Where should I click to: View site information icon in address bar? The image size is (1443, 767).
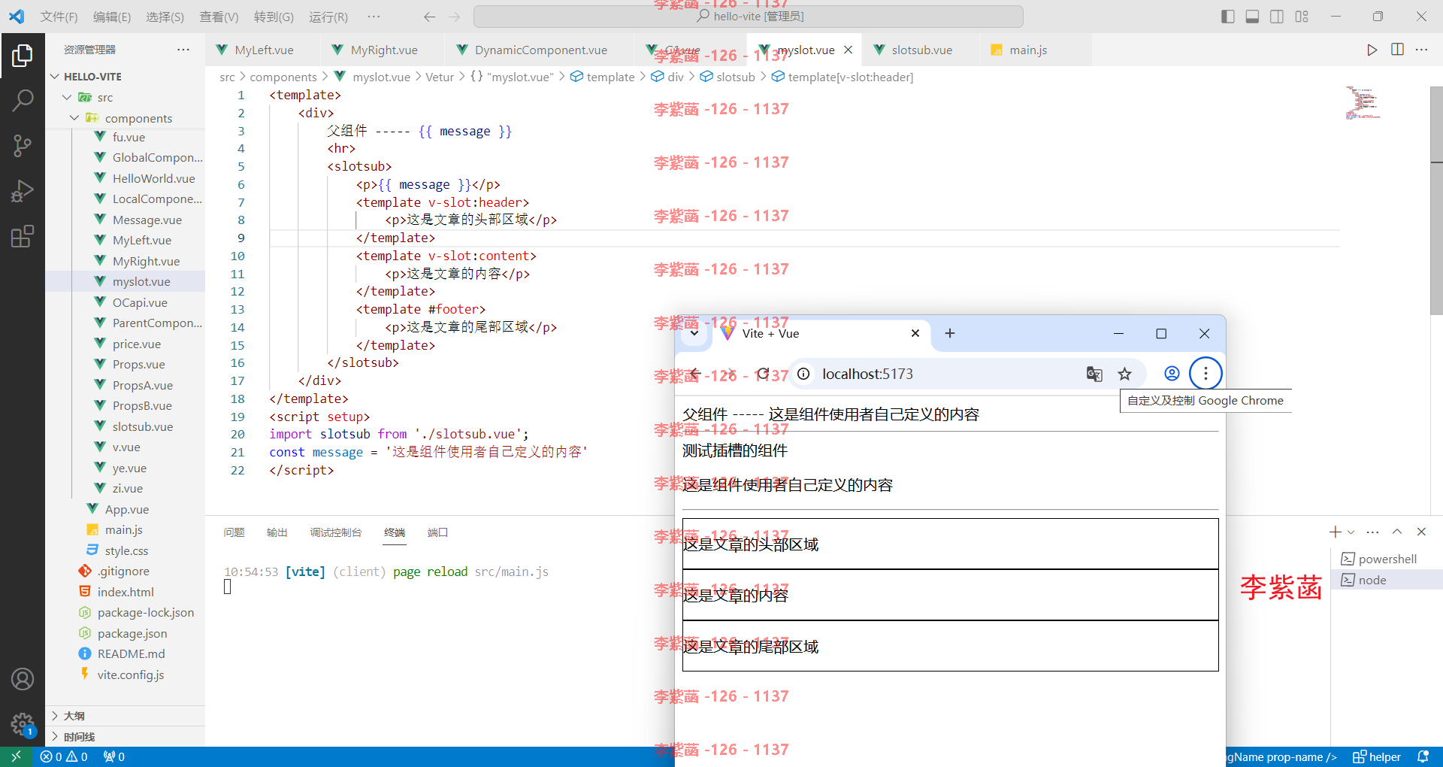tap(803, 374)
